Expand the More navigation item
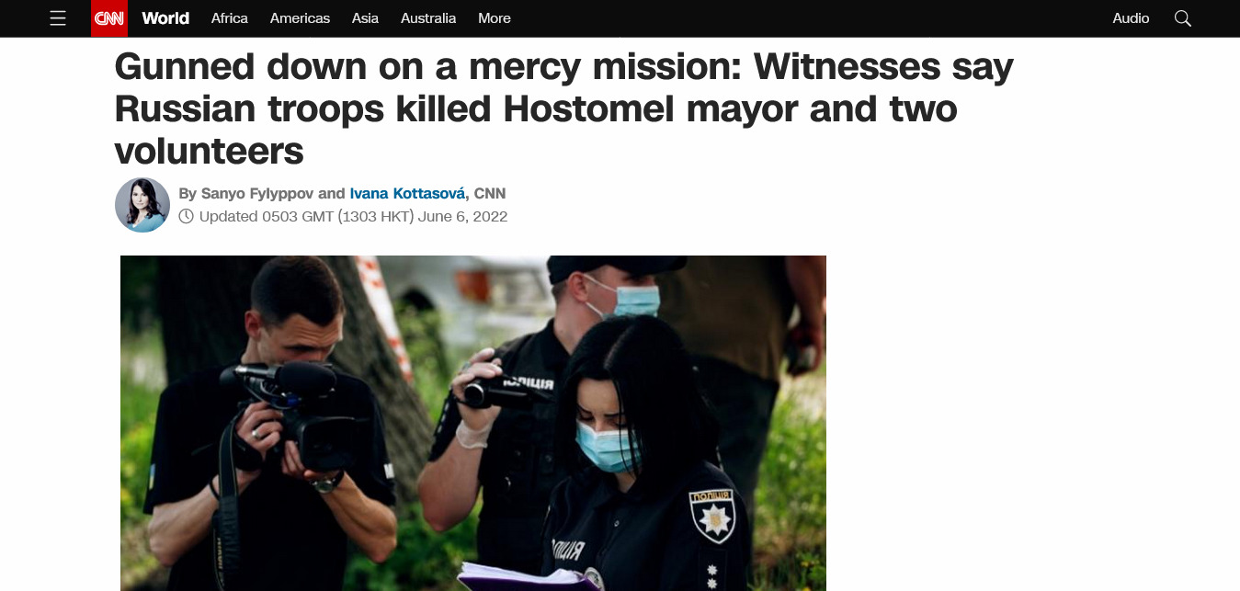Image resolution: width=1240 pixels, height=591 pixels. [x=495, y=18]
